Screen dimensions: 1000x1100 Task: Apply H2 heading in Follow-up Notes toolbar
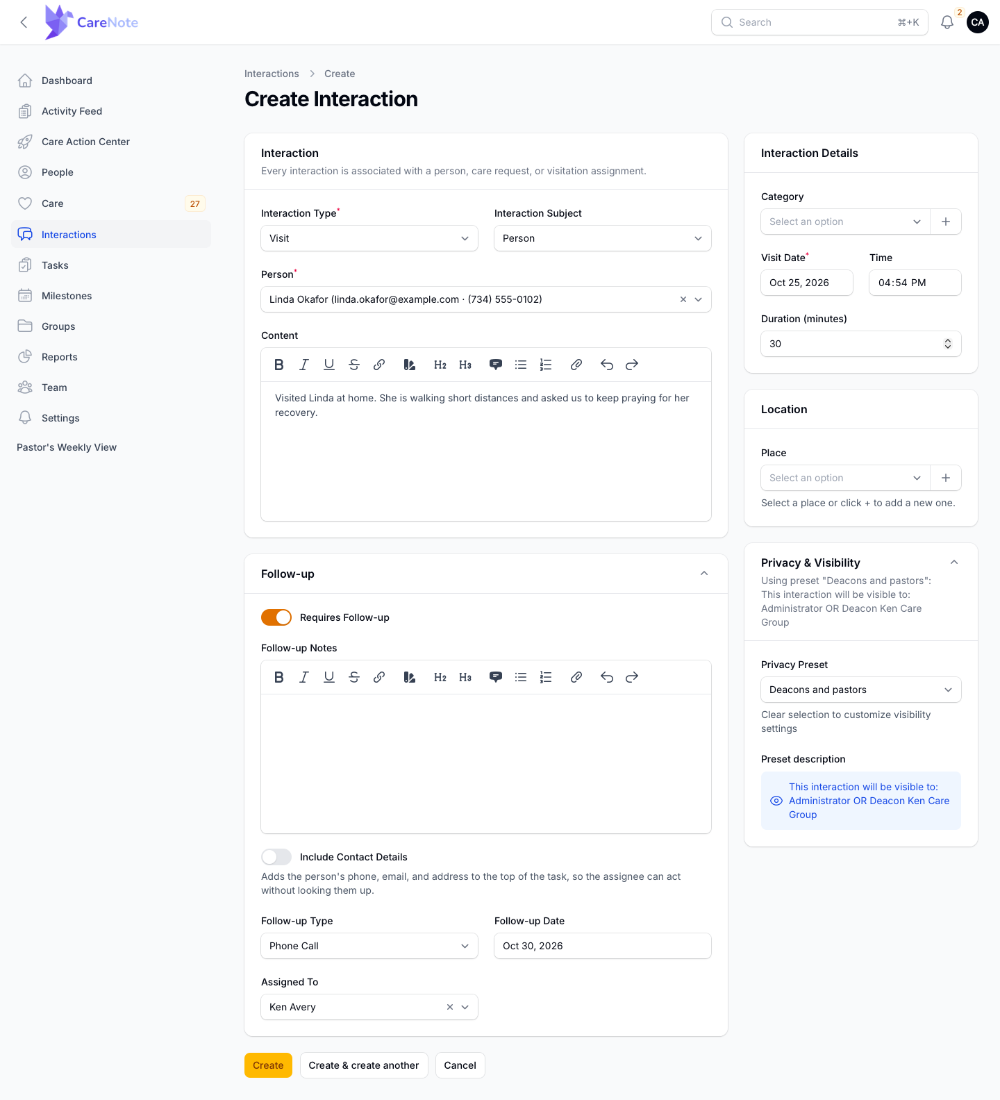pyautogui.click(x=440, y=677)
